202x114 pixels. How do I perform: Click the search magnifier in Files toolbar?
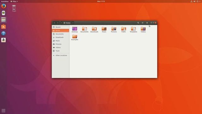point(138,23)
